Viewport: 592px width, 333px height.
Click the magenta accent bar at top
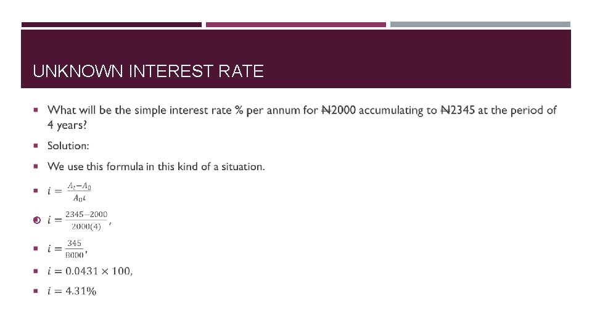(x=295, y=25)
